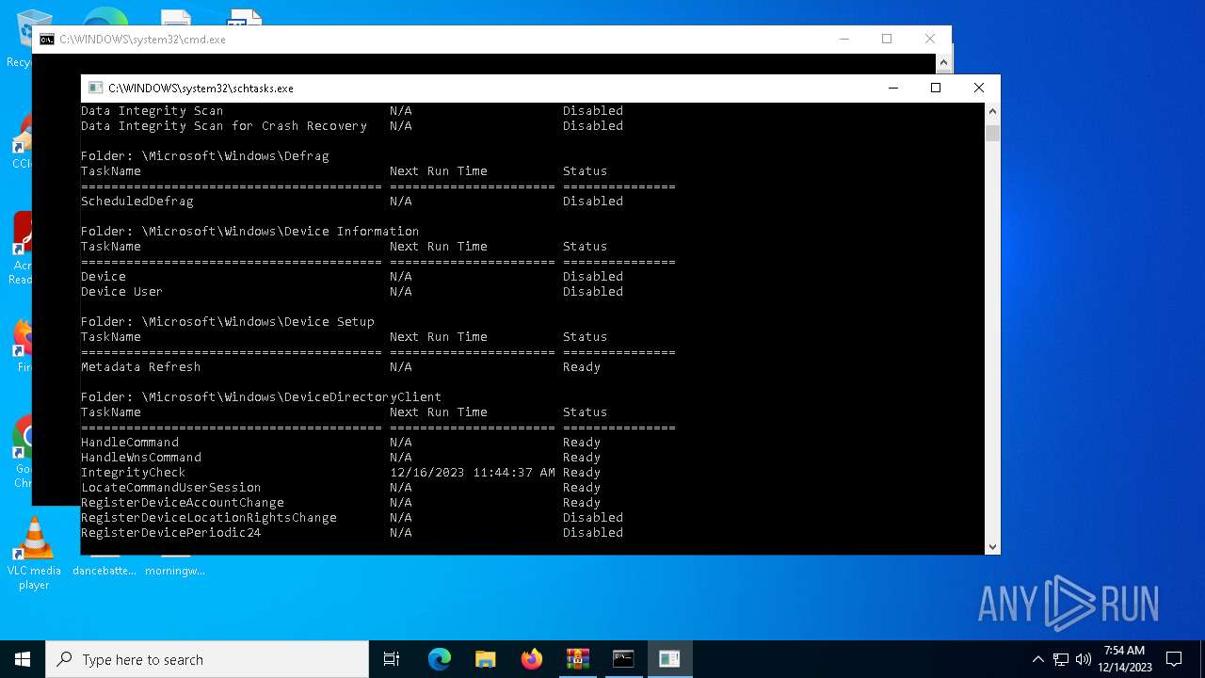Switch to cmd window in taskbar

click(623, 659)
